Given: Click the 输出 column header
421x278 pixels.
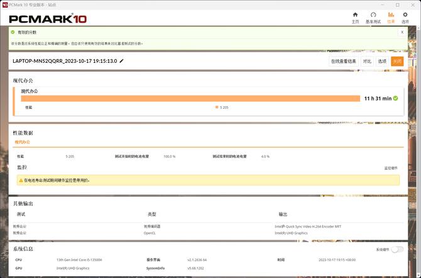Looking at the screenshot, I should (x=283, y=214).
